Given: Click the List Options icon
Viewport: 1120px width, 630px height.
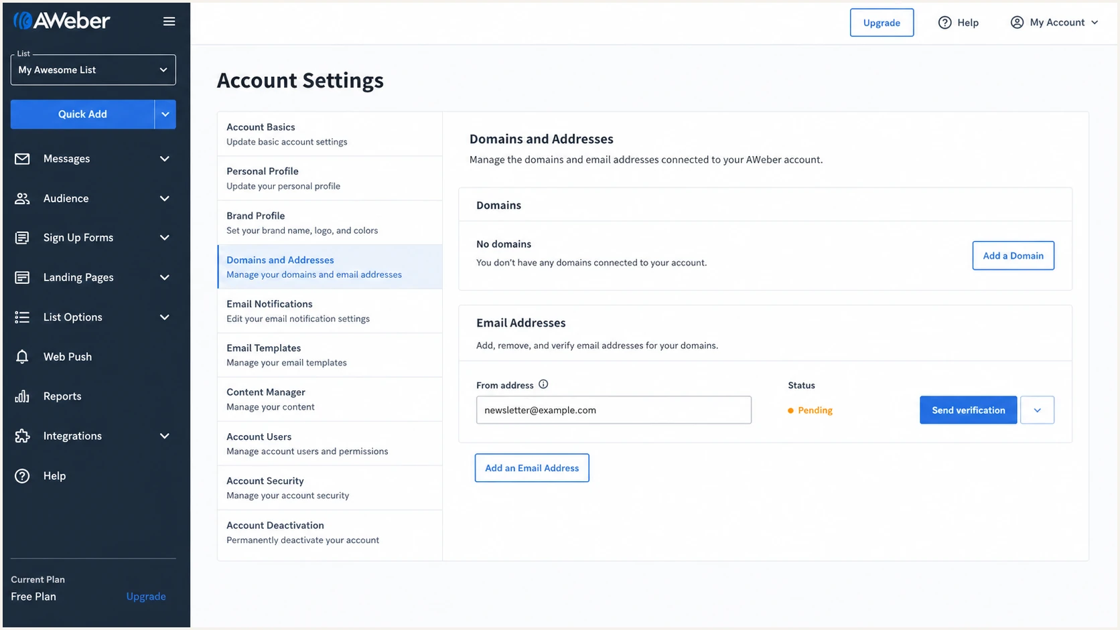Looking at the screenshot, I should [22, 317].
